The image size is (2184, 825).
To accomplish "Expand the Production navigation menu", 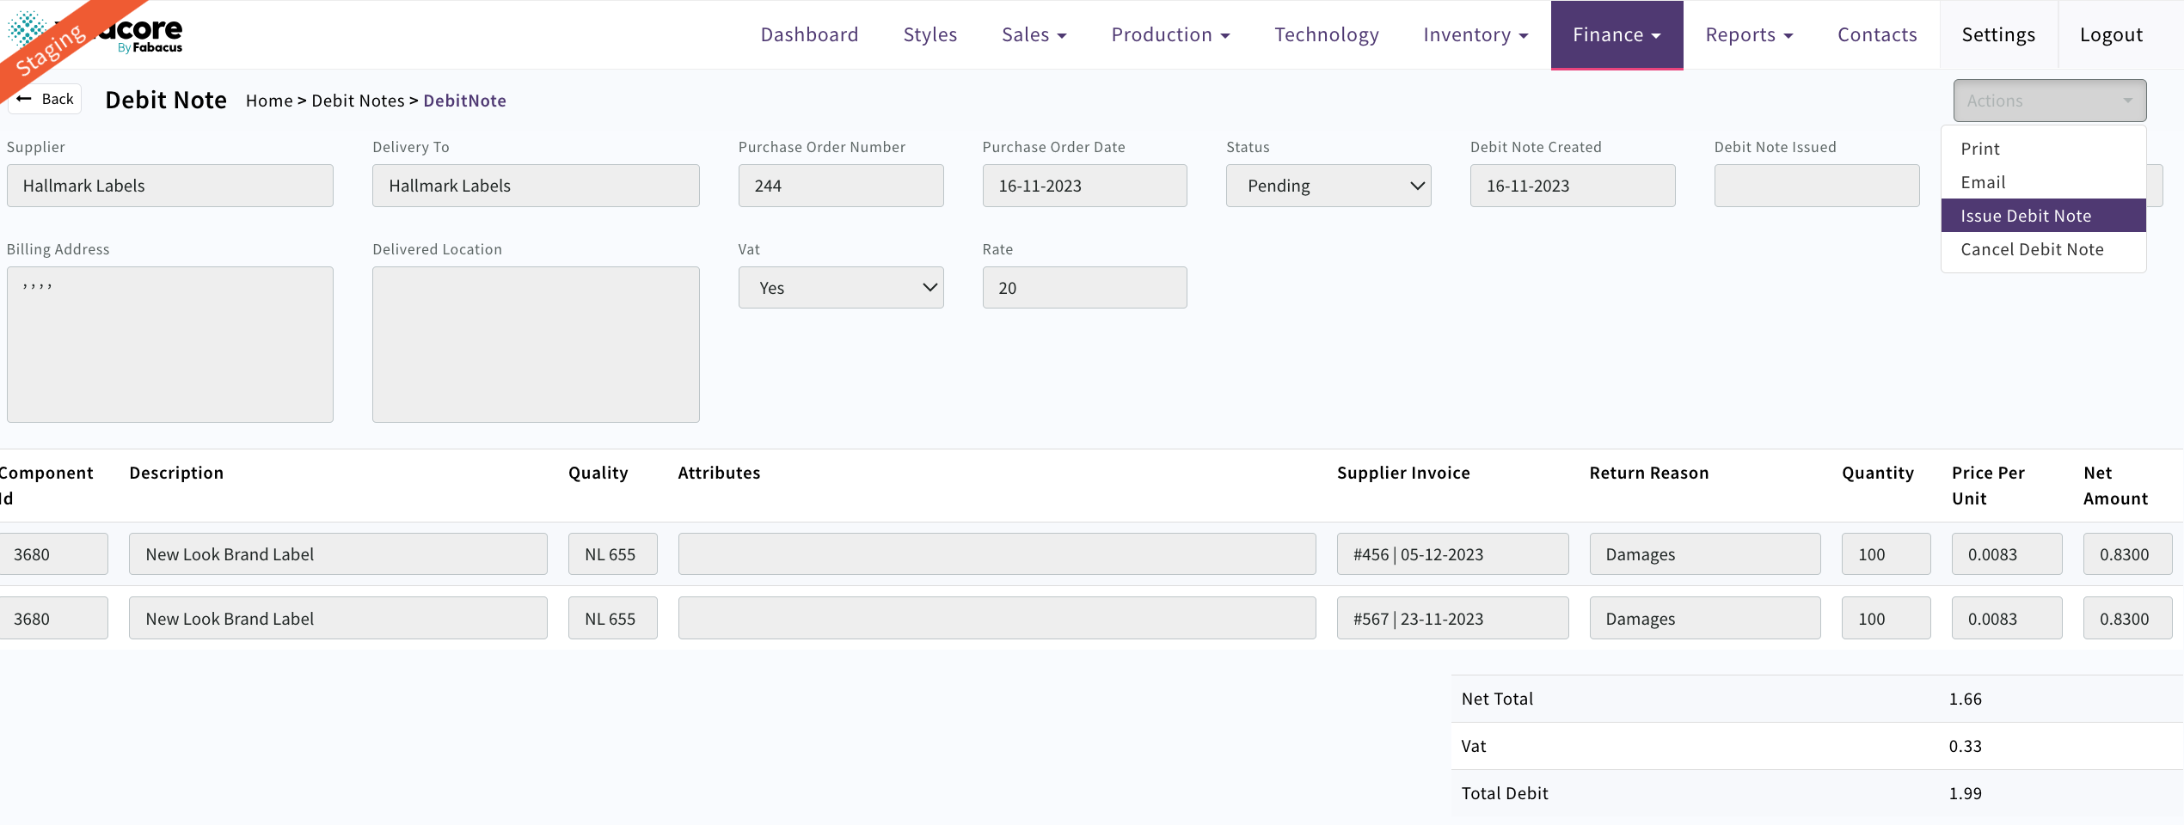I will click(x=1169, y=34).
